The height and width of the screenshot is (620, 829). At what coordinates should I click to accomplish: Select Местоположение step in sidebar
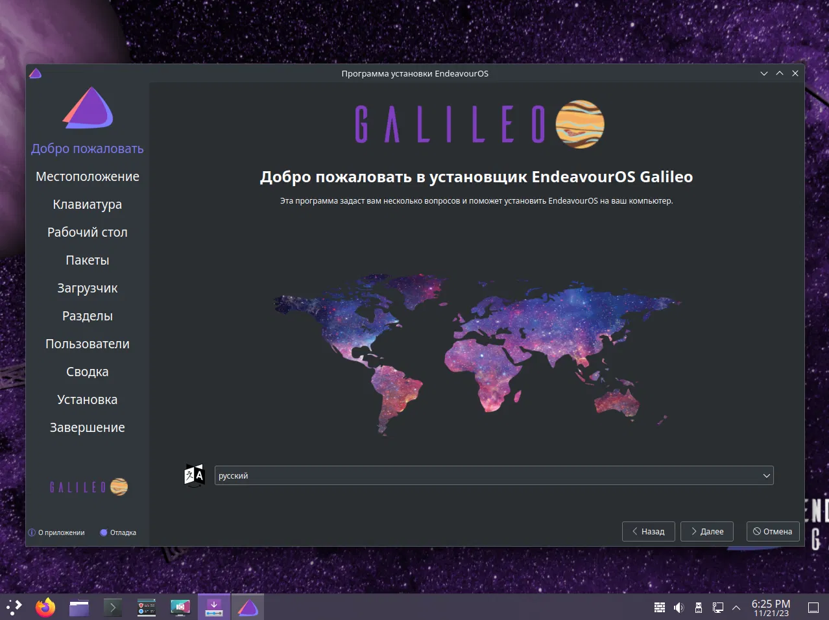coord(88,176)
